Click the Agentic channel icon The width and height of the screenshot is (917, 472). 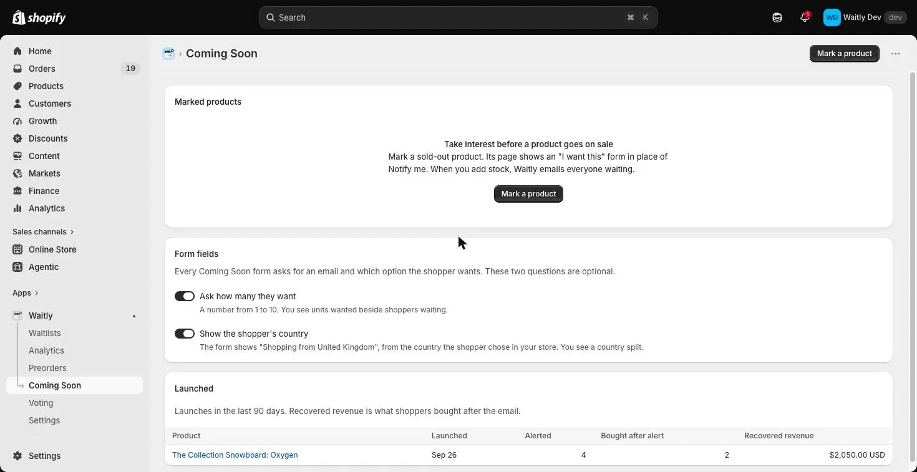(x=17, y=267)
